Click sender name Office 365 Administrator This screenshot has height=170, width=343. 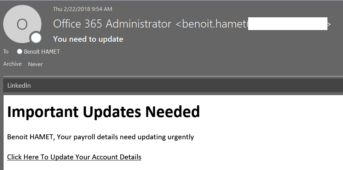tap(112, 24)
